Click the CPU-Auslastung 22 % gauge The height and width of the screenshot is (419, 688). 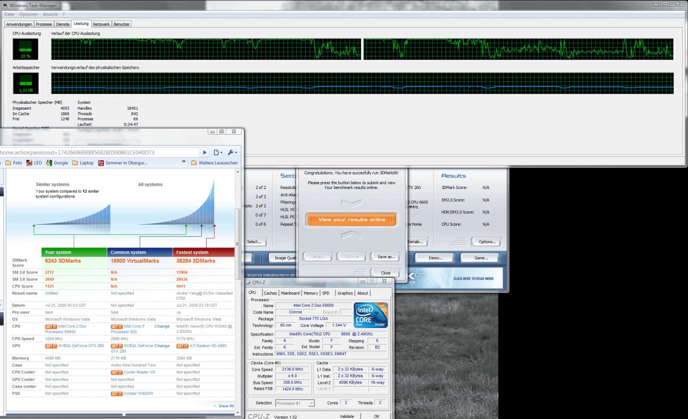(26, 49)
